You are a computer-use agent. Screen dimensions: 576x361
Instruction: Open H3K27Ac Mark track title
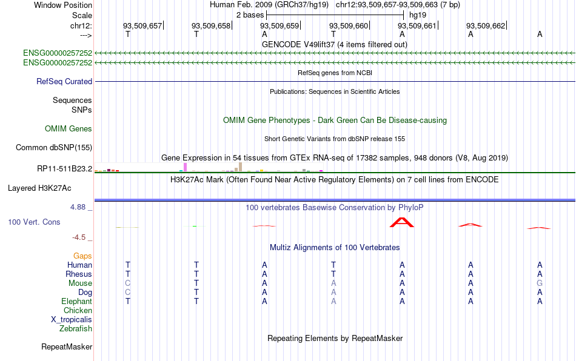click(x=334, y=179)
